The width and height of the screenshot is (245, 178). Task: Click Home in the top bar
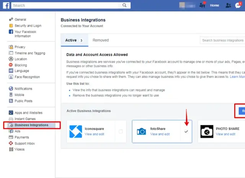(215, 5)
